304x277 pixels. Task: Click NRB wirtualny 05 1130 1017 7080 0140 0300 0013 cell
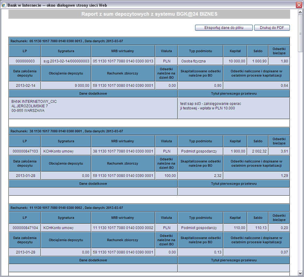[123, 61]
